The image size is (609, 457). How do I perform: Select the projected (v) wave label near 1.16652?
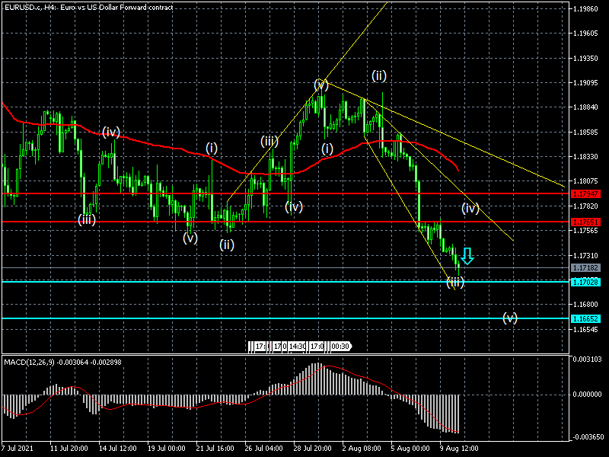tap(509, 318)
